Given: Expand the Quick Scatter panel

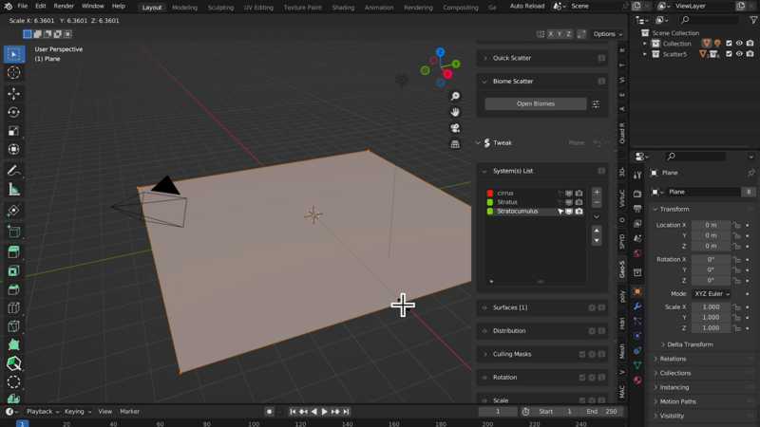Looking at the screenshot, I should click(484, 58).
